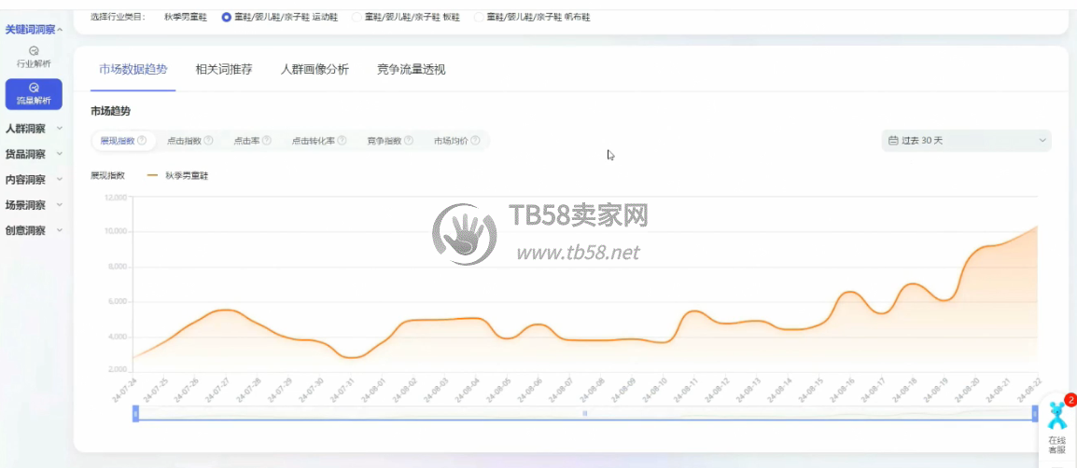Switch to the 人群画像分析 tab
Image resolution: width=1077 pixels, height=468 pixels.
click(x=315, y=69)
